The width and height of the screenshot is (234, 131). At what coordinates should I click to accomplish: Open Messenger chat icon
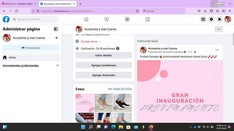[211, 19]
